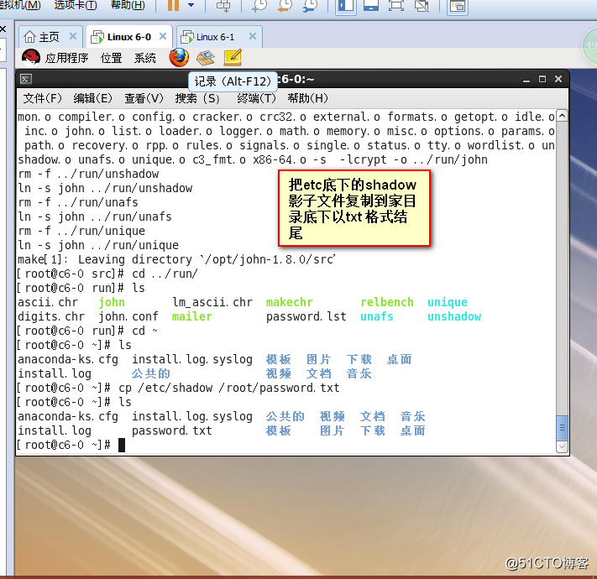This screenshot has height=579, width=597.
Task: Open the VMware 帮助(H) menu
Action: [128, 5]
